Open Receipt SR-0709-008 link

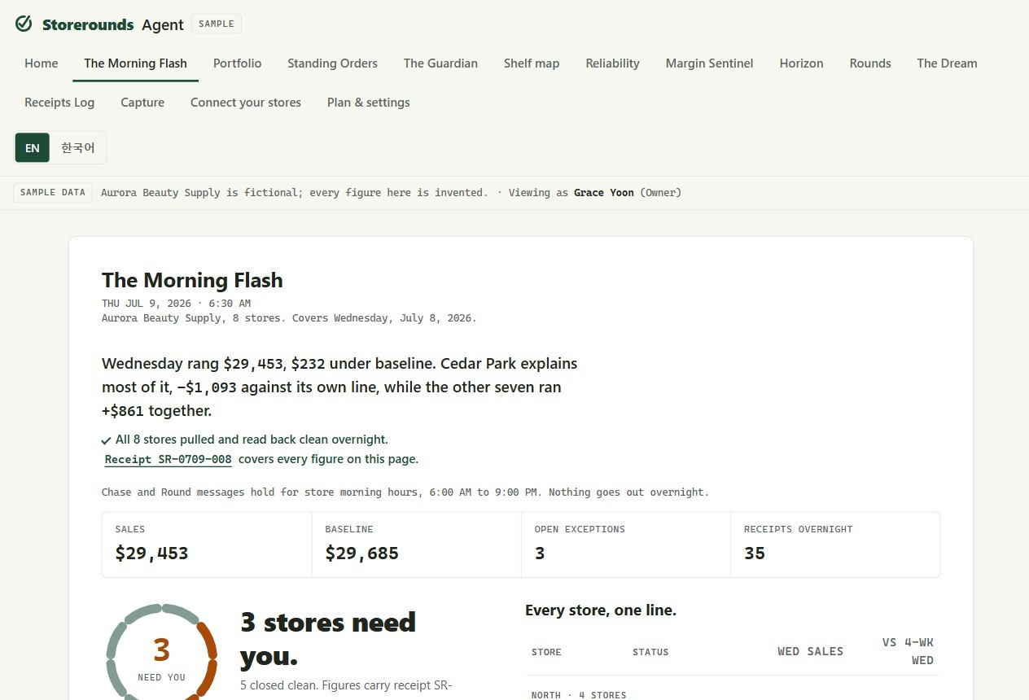coord(169,459)
